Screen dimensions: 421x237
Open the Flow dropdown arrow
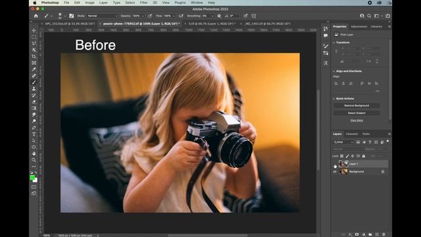pos(174,16)
